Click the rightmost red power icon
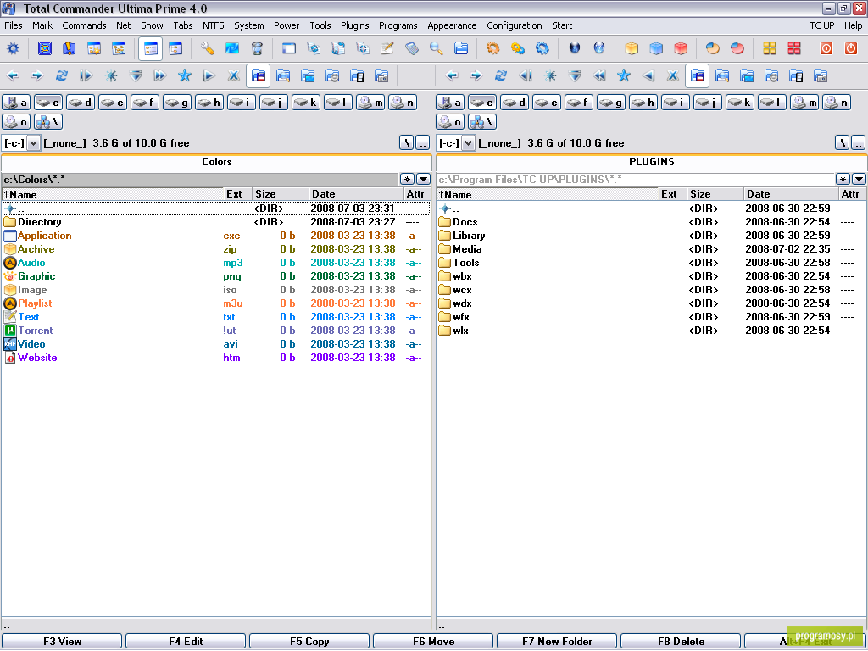 click(851, 48)
